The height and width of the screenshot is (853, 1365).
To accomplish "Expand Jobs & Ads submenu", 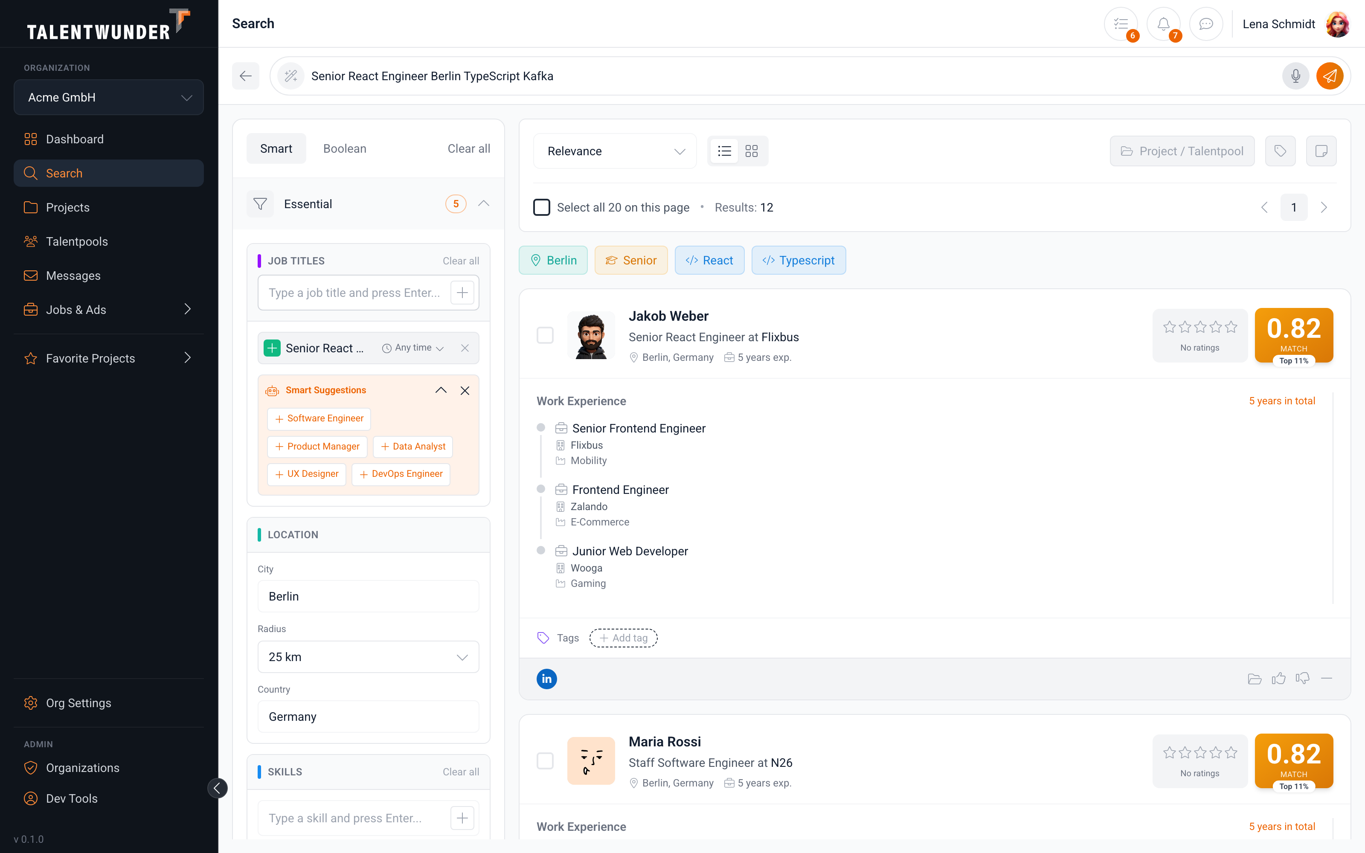I will point(187,309).
